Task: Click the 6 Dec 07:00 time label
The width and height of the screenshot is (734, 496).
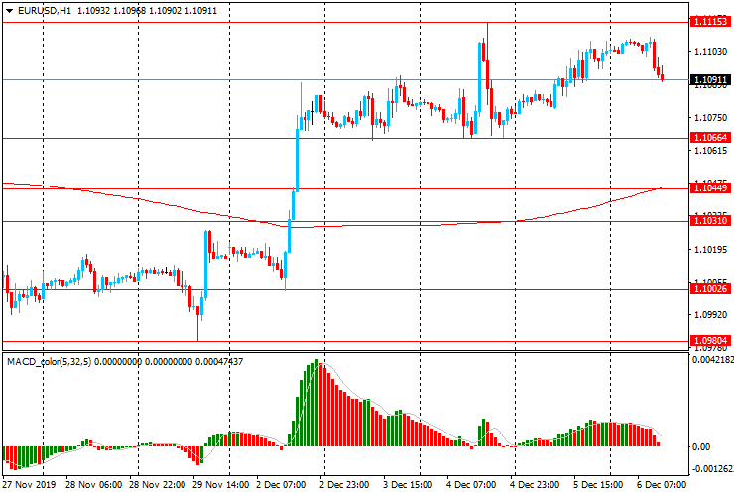Action: coord(662,484)
